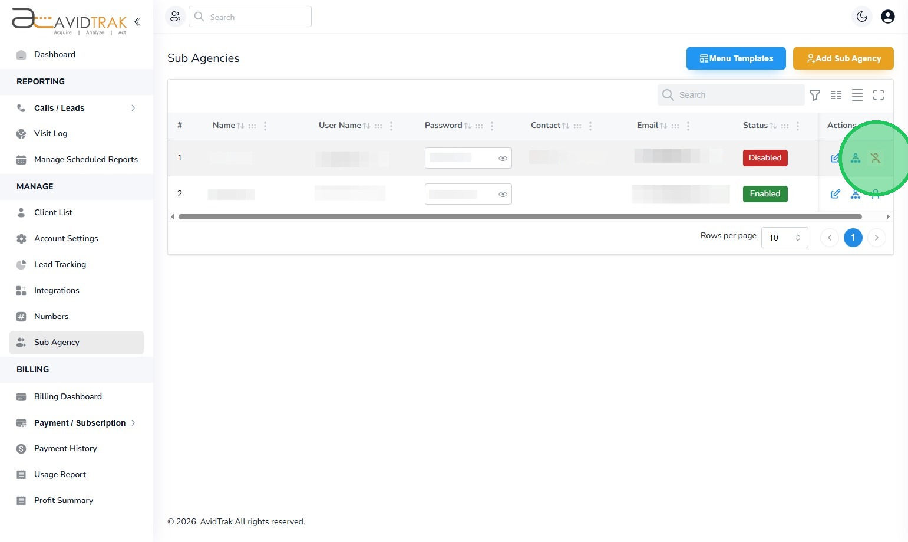Open Profit Summary
Screen dimensions: 908x542
77,500
